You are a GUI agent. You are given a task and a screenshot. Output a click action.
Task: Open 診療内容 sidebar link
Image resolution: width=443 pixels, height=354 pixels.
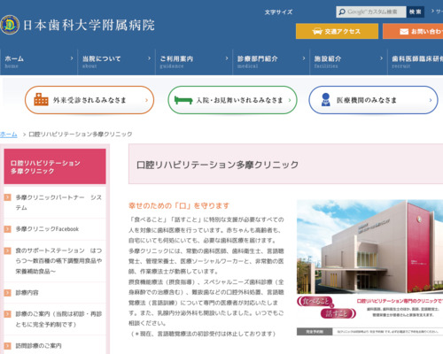27,293
